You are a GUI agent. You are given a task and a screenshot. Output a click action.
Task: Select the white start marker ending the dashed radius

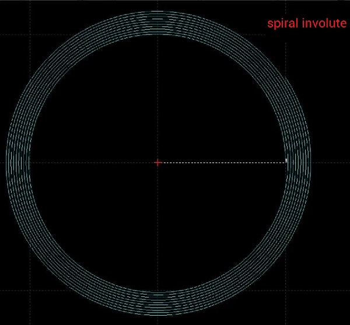(286, 161)
